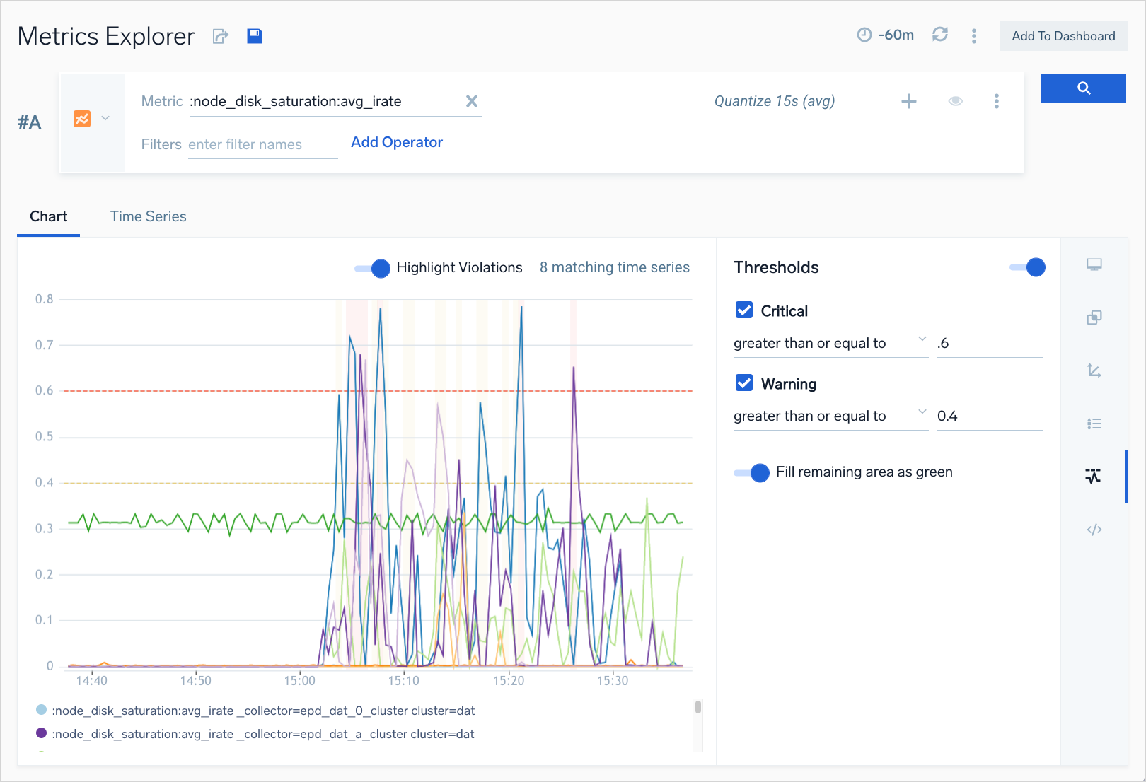The height and width of the screenshot is (782, 1146).
Task: Click the blue search magnifier button
Action: [1083, 88]
